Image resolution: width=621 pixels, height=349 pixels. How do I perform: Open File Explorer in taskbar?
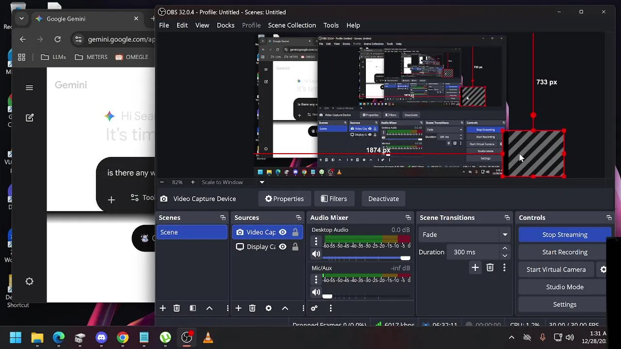tap(37, 337)
